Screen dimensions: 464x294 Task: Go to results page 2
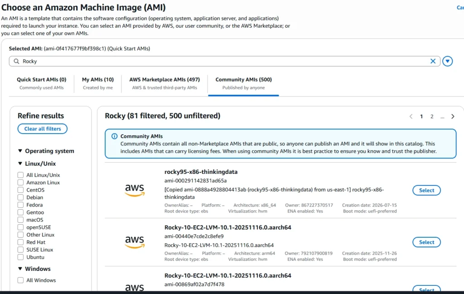(432, 116)
